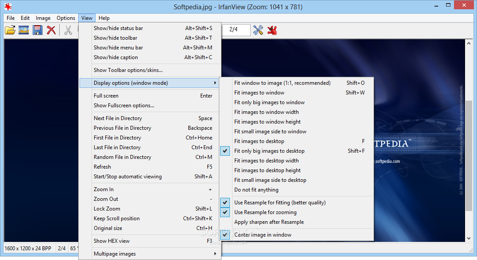Expand the Display options (window mode) submenu

pos(149,83)
